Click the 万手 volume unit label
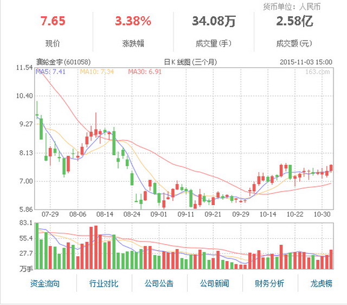The image size is (347, 305). pyautogui.click(x=27, y=269)
